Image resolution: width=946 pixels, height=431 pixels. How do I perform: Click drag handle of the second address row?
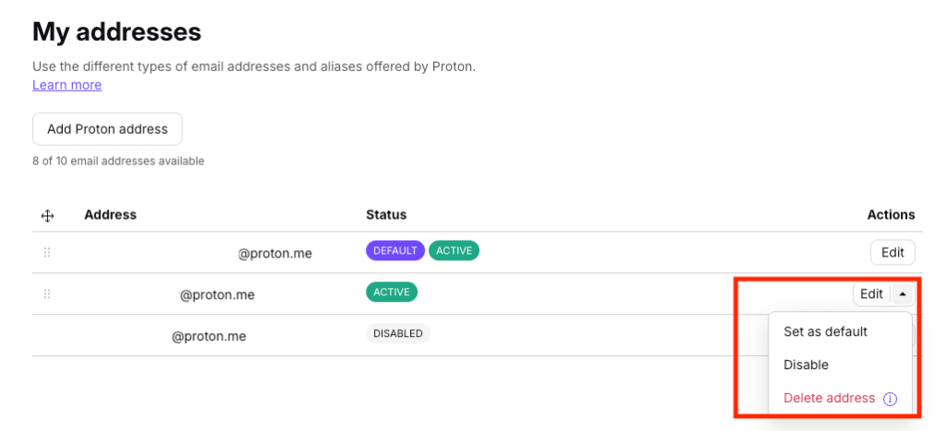[x=47, y=293]
